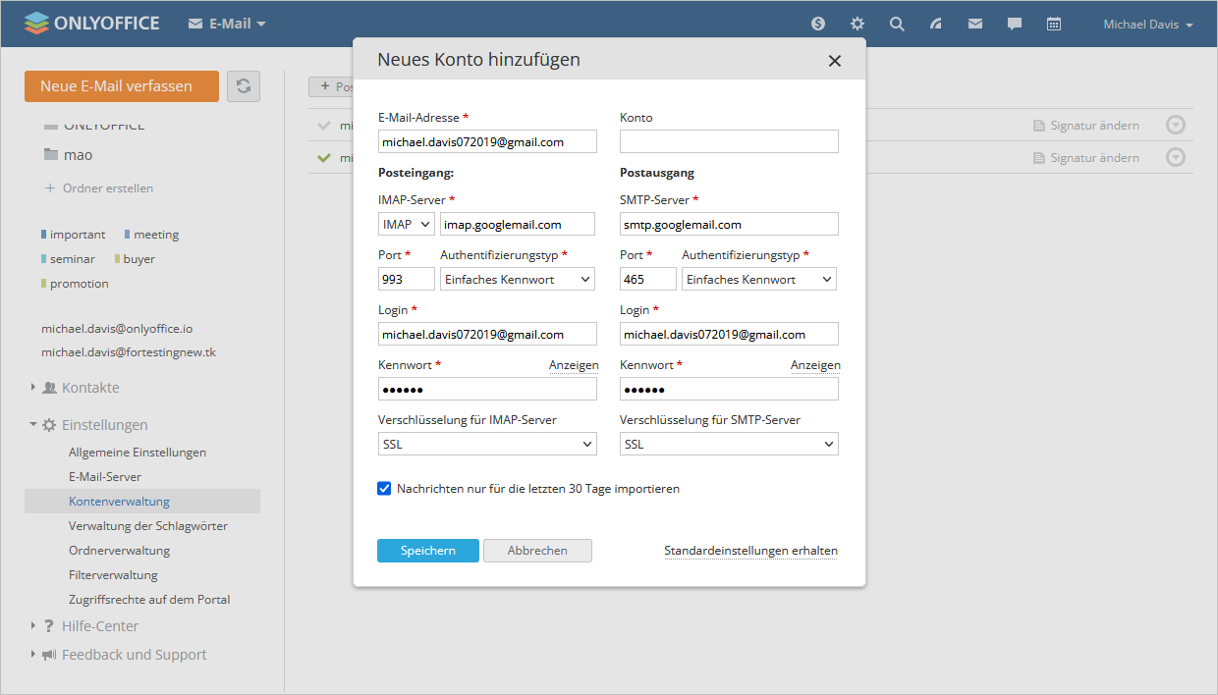
Task: Focus the Posteingang Login field
Action: pyautogui.click(x=487, y=334)
